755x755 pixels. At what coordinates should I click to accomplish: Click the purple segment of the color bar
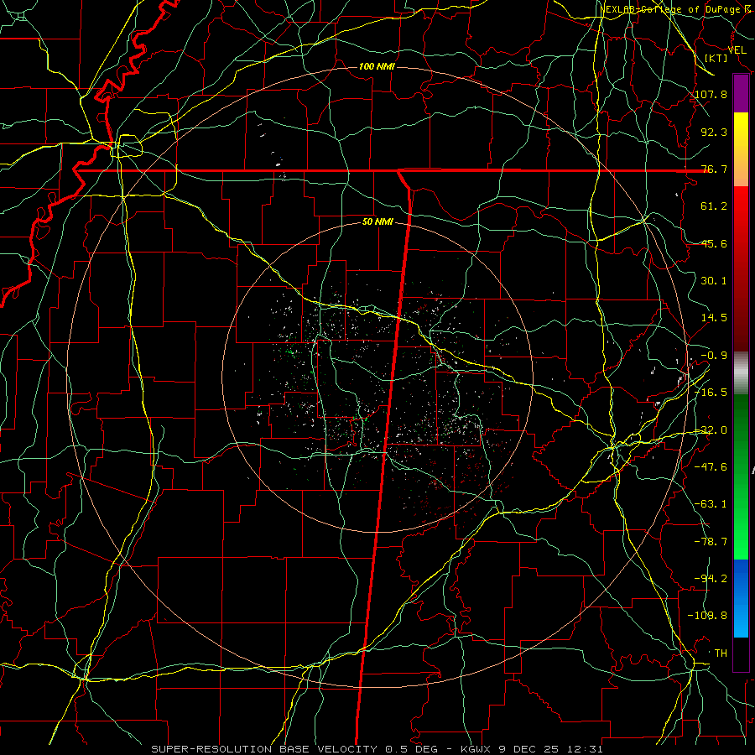[x=741, y=94]
